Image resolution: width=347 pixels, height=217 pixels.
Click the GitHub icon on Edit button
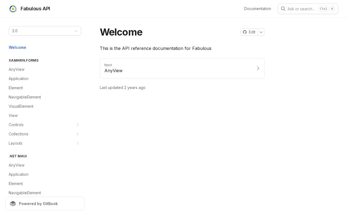[x=245, y=32]
